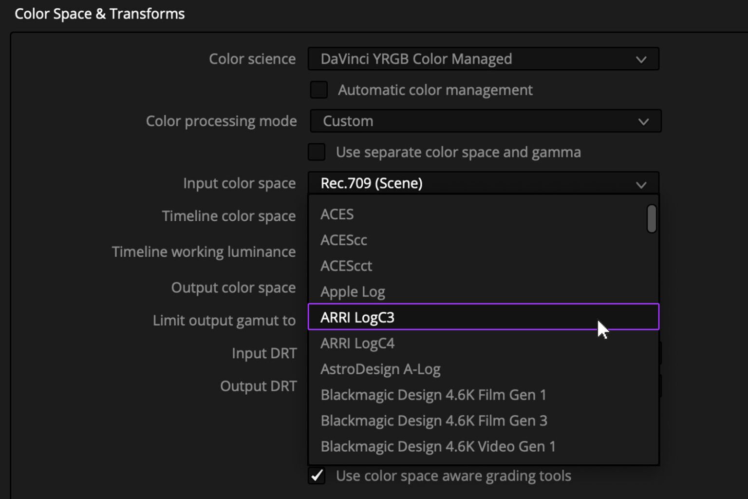The height and width of the screenshot is (499, 748).
Task: Disable Use color space aware grading tools
Action: (x=317, y=476)
